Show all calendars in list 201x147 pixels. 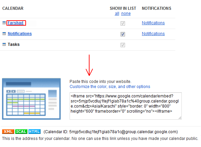(117, 13)
